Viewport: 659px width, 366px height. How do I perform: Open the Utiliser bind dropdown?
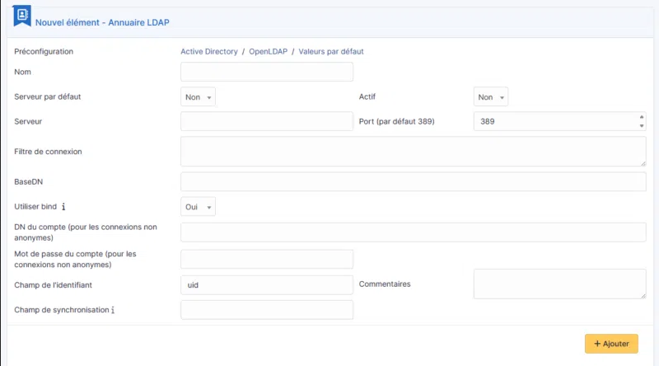[198, 207]
